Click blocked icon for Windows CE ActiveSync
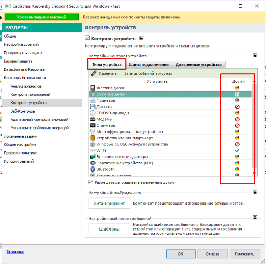The height and width of the screenshot is (264, 266). pos(237,144)
